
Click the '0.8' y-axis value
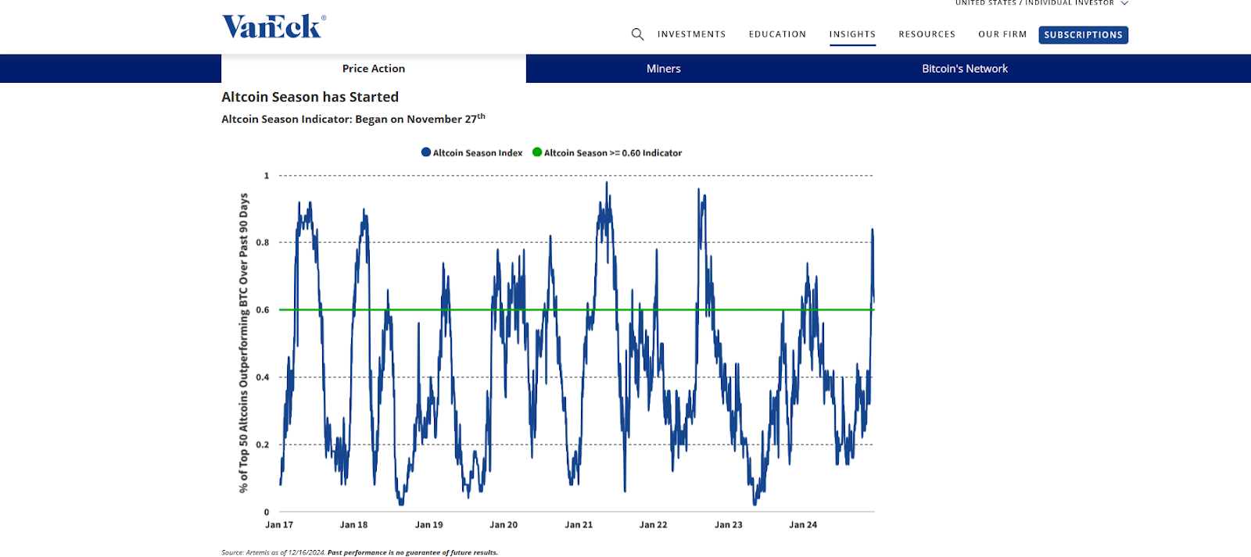coord(263,243)
